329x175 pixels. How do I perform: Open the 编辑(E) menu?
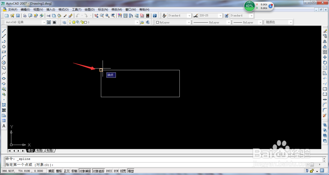tap(25, 10)
